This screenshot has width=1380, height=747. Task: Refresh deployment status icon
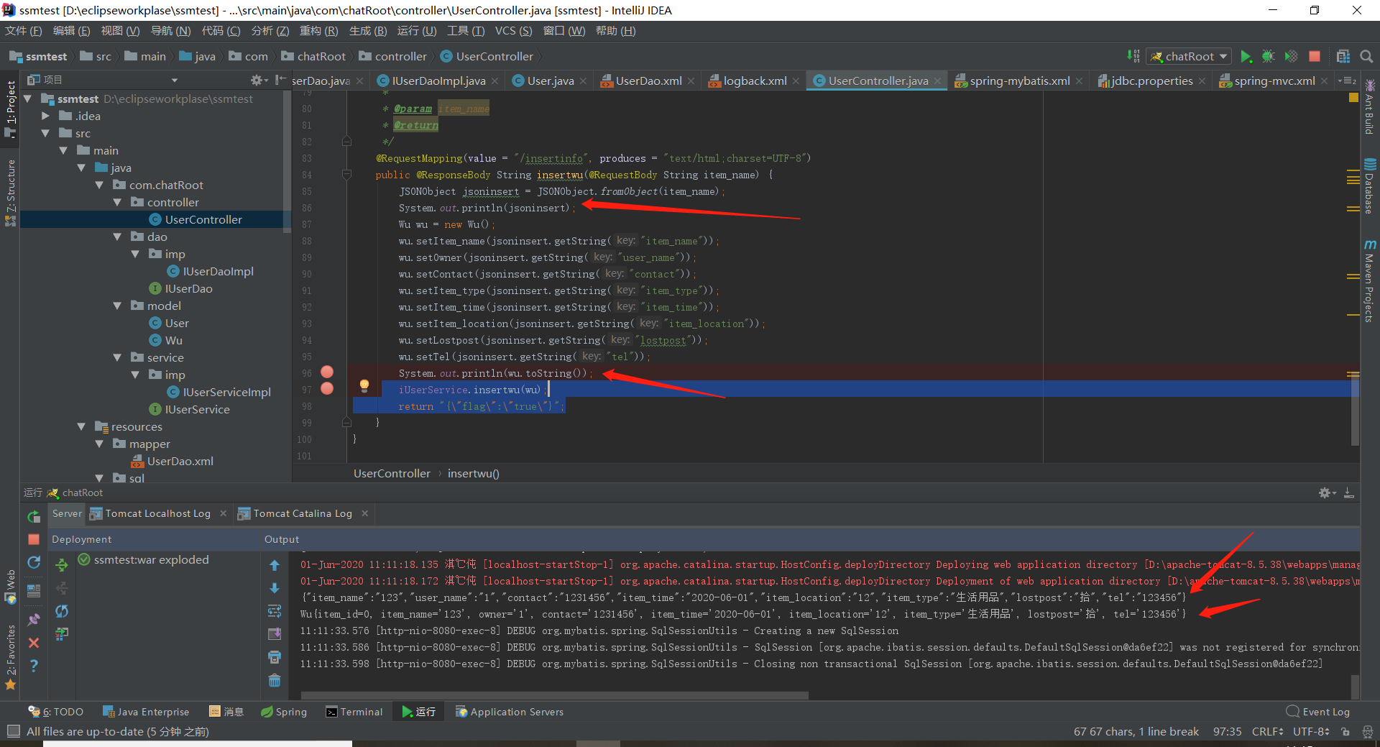pos(62,611)
